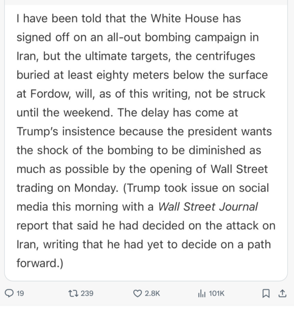294x309 pixels.
Task: Click the 239 reposts count
Action: tap(87, 293)
